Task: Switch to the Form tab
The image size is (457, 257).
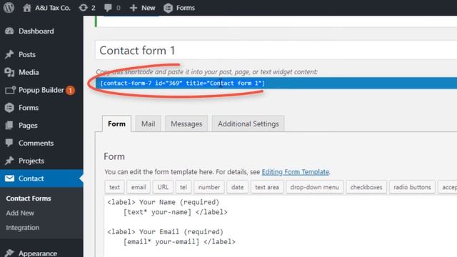Action: 116,124
